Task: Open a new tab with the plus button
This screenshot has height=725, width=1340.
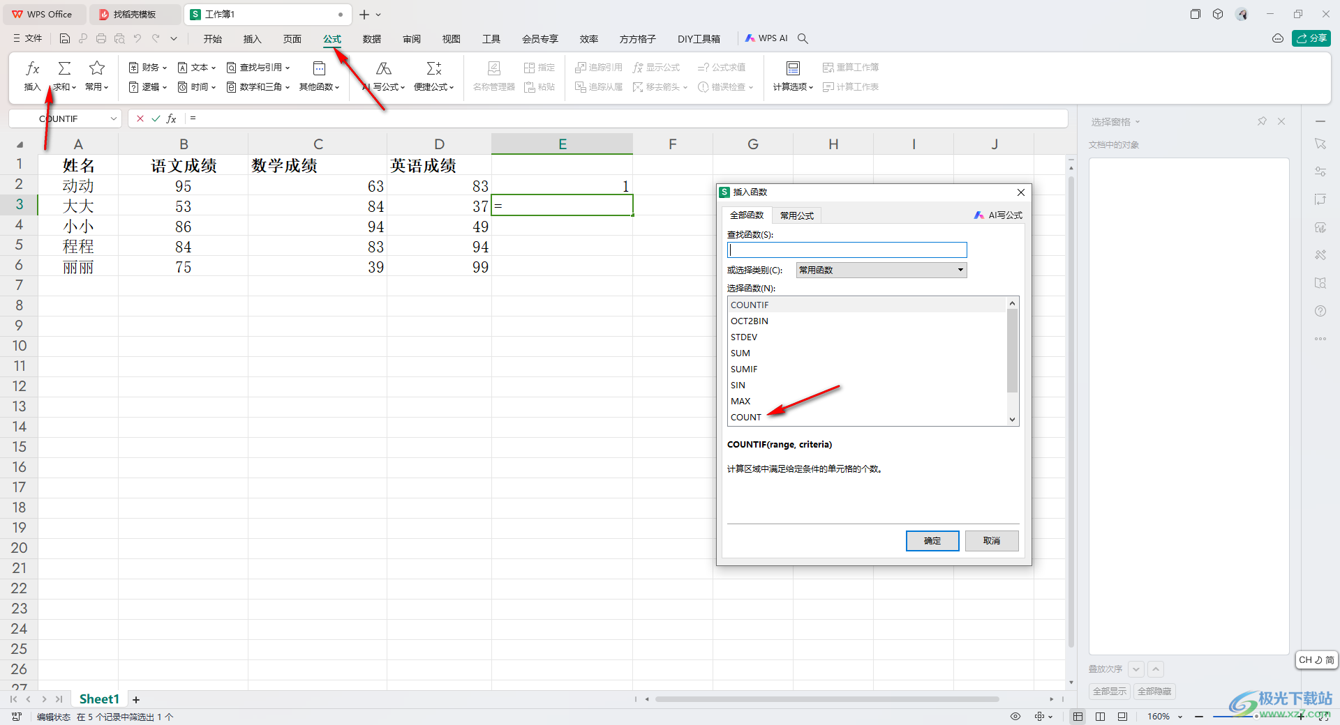Action: tap(364, 14)
